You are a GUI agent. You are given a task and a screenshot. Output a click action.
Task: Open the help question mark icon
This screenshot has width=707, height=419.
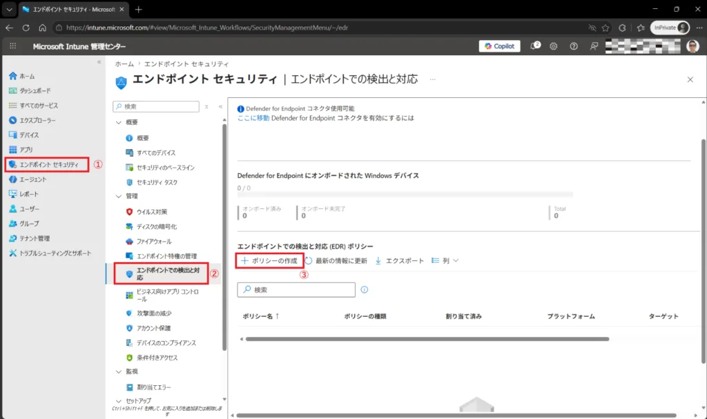coord(574,46)
